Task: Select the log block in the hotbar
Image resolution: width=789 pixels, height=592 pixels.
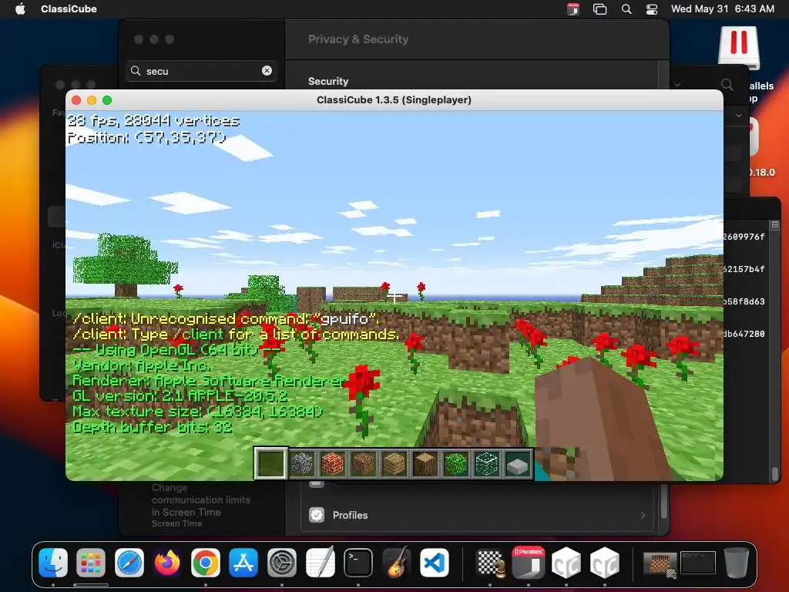Action: [x=425, y=463]
